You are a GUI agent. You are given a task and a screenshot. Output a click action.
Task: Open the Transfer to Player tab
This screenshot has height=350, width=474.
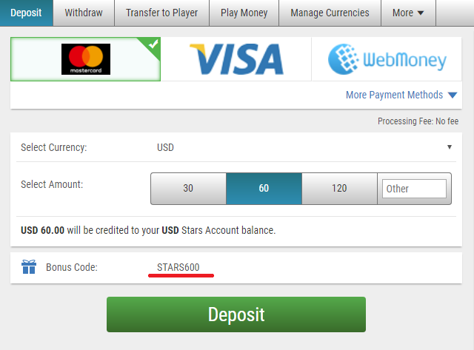click(161, 13)
